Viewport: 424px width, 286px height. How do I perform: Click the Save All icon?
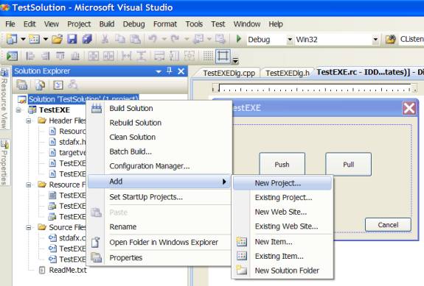pyautogui.click(x=87, y=40)
